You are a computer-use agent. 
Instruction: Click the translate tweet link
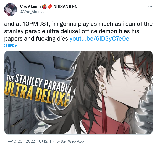pyautogui.click(x=11, y=45)
